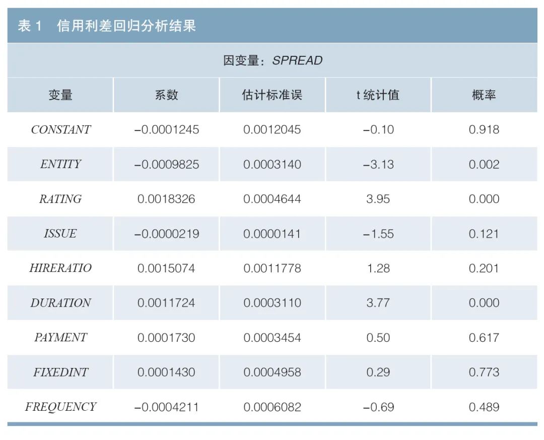The width and height of the screenshot is (544, 440).
Task: Select the CONSTANT row label
Action: coord(59,129)
